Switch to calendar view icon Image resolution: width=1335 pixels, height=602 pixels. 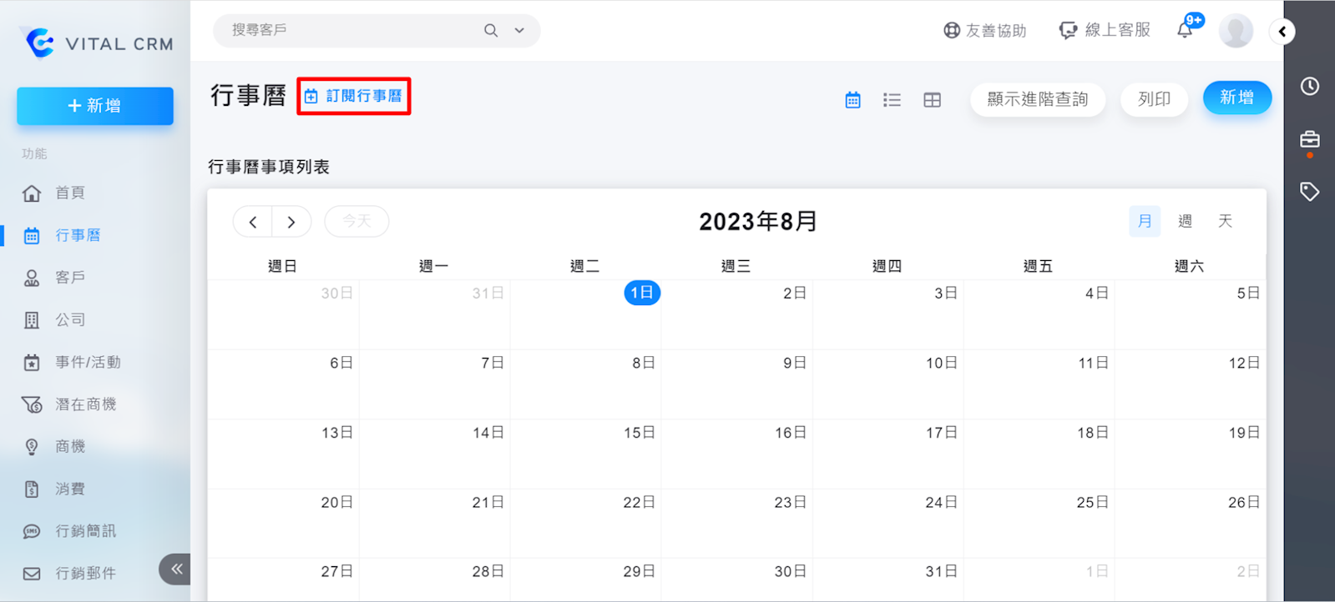tap(852, 100)
